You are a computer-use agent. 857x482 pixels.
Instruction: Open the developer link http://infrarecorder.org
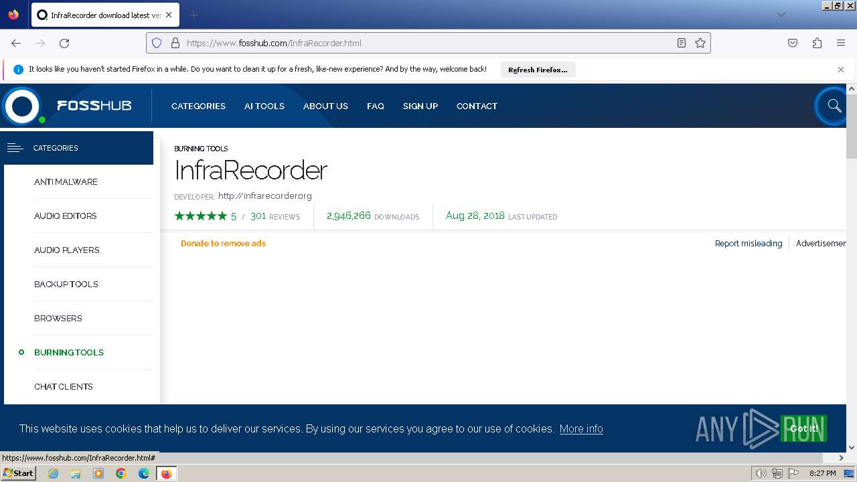tap(265, 196)
